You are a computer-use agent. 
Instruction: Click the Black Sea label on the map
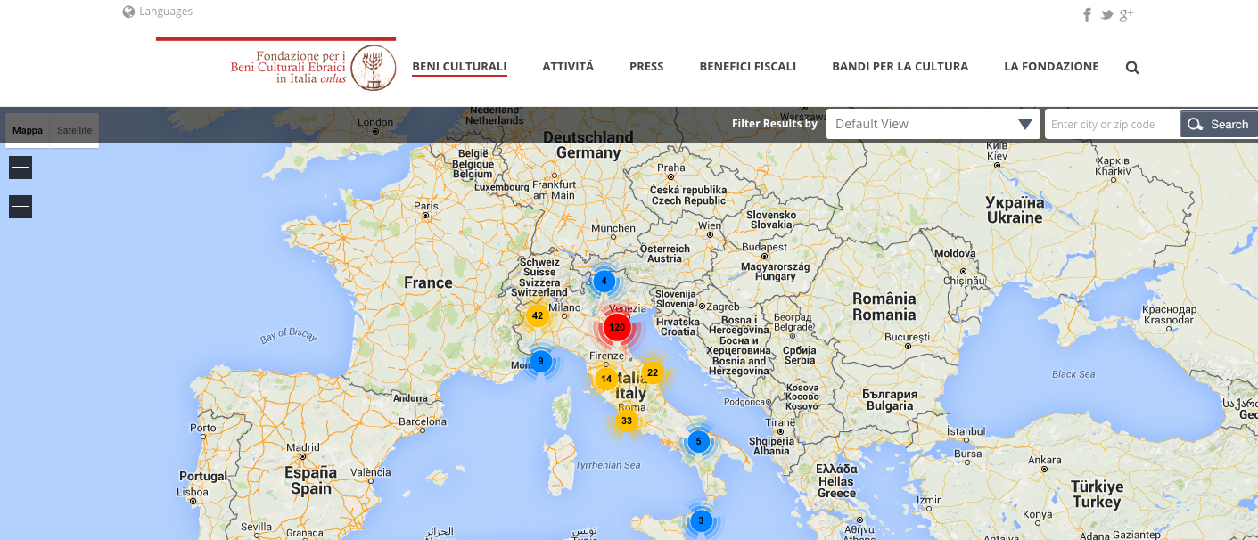pyautogui.click(x=1073, y=374)
